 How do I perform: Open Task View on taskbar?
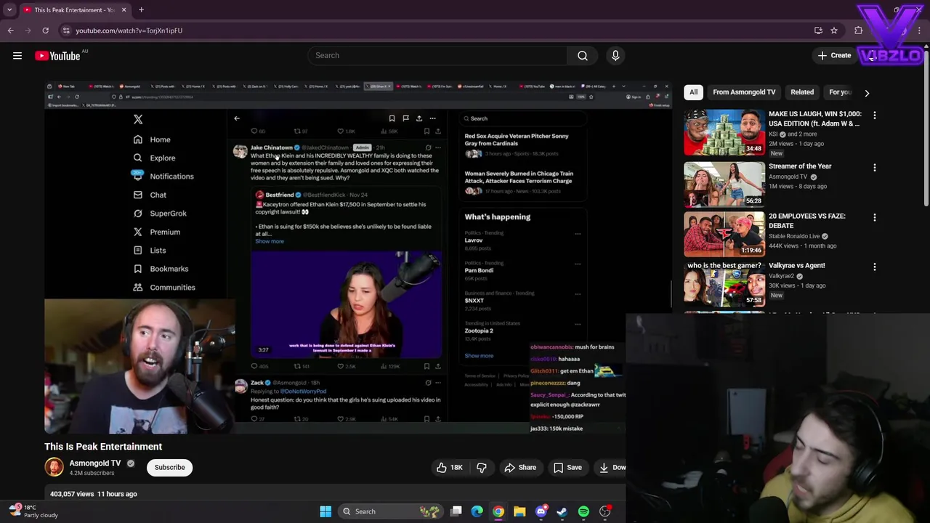(x=456, y=511)
